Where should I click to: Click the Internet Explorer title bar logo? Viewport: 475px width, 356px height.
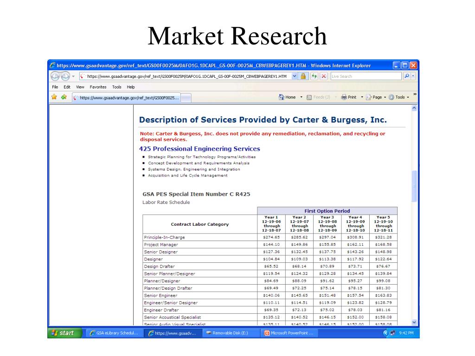[53, 65]
